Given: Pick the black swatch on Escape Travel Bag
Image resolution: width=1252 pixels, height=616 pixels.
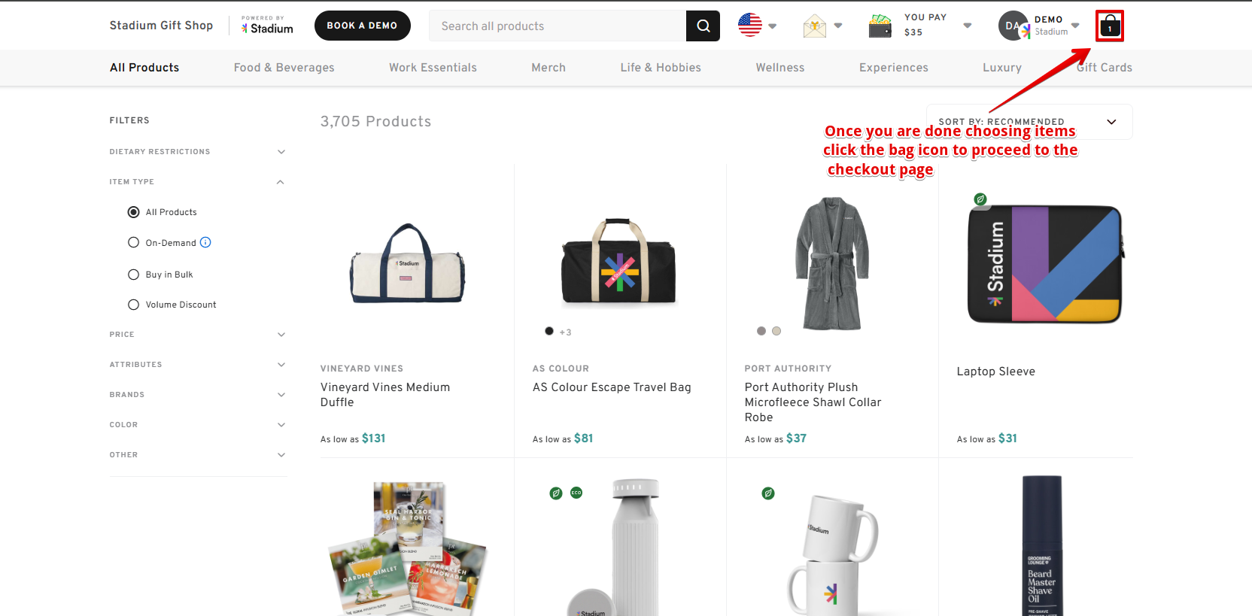Looking at the screenshot, I should click(549, 331).
